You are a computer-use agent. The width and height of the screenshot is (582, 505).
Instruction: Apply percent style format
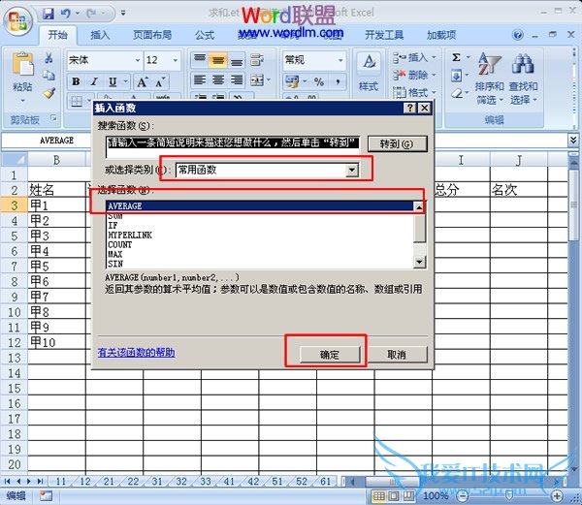[319, 81]
